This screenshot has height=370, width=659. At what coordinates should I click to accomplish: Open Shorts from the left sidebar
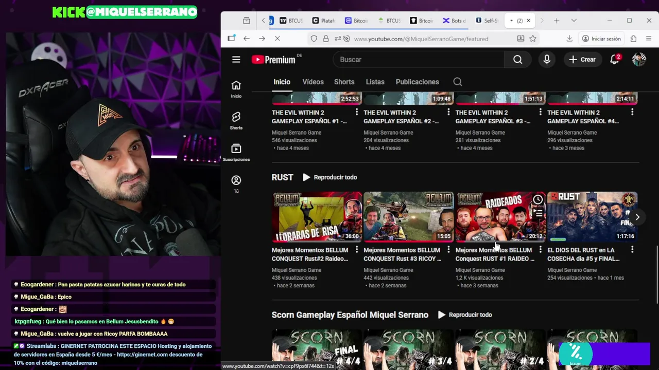pos(236,121)
